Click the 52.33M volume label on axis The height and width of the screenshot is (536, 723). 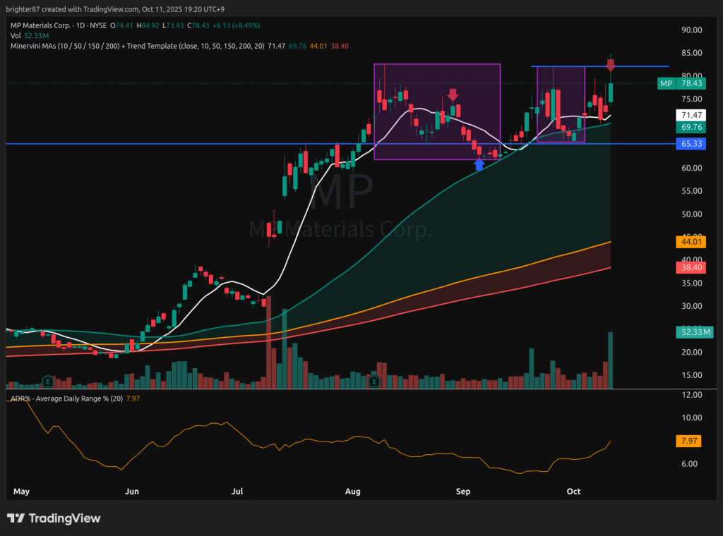[x=691, y=331]
